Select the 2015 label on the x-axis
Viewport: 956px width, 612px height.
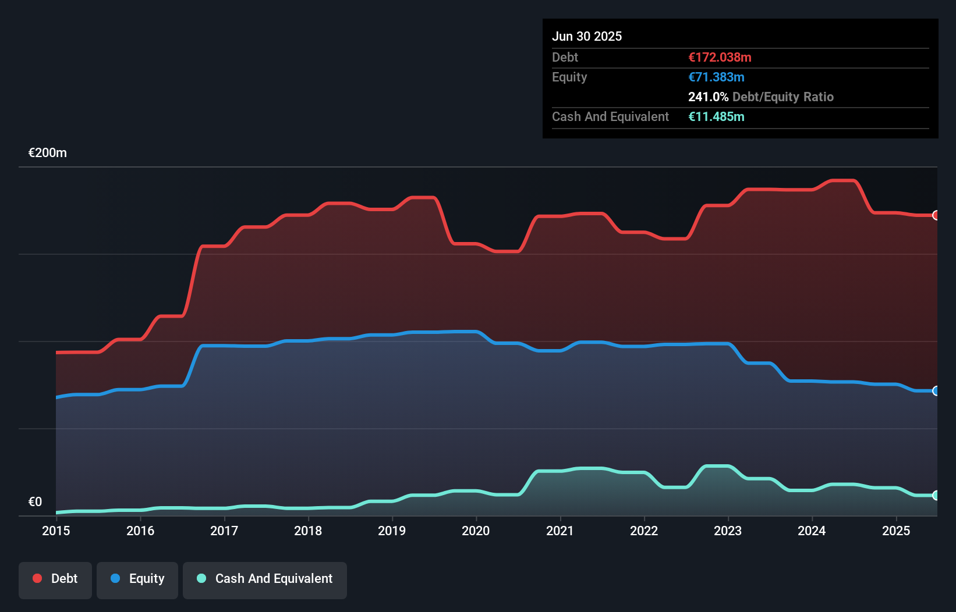pos(56,531)
